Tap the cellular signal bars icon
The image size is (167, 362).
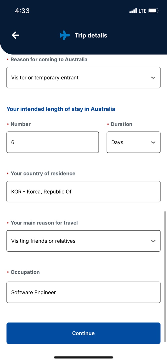pos(133,11)
